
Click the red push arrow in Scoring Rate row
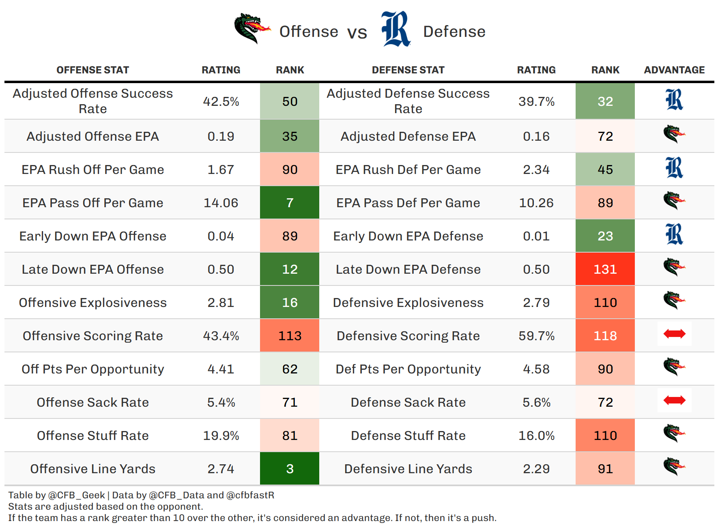pyautogui.click(x=674, y=334)
